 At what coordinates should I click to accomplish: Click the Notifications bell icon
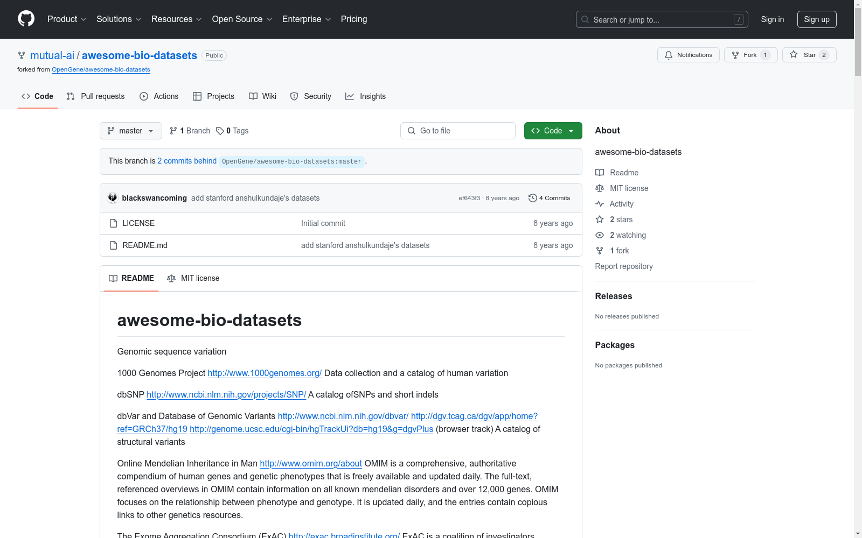669,55
